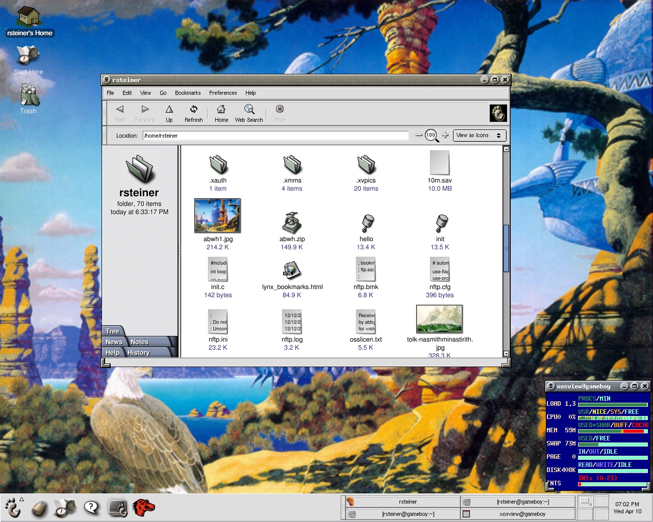This screenshot has width=653, height=522.
Task: Select the nftp.log file icon
Action: 292,322
